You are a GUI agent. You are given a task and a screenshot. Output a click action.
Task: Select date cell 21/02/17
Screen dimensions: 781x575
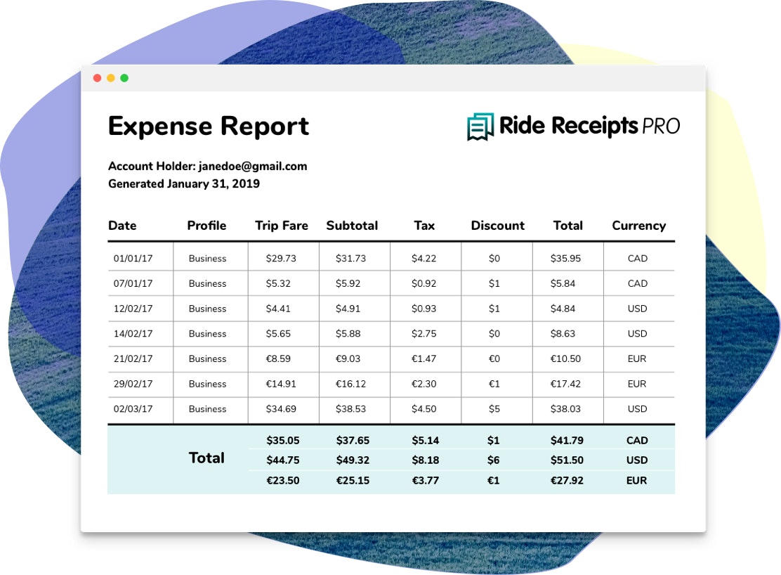[133, 358]
